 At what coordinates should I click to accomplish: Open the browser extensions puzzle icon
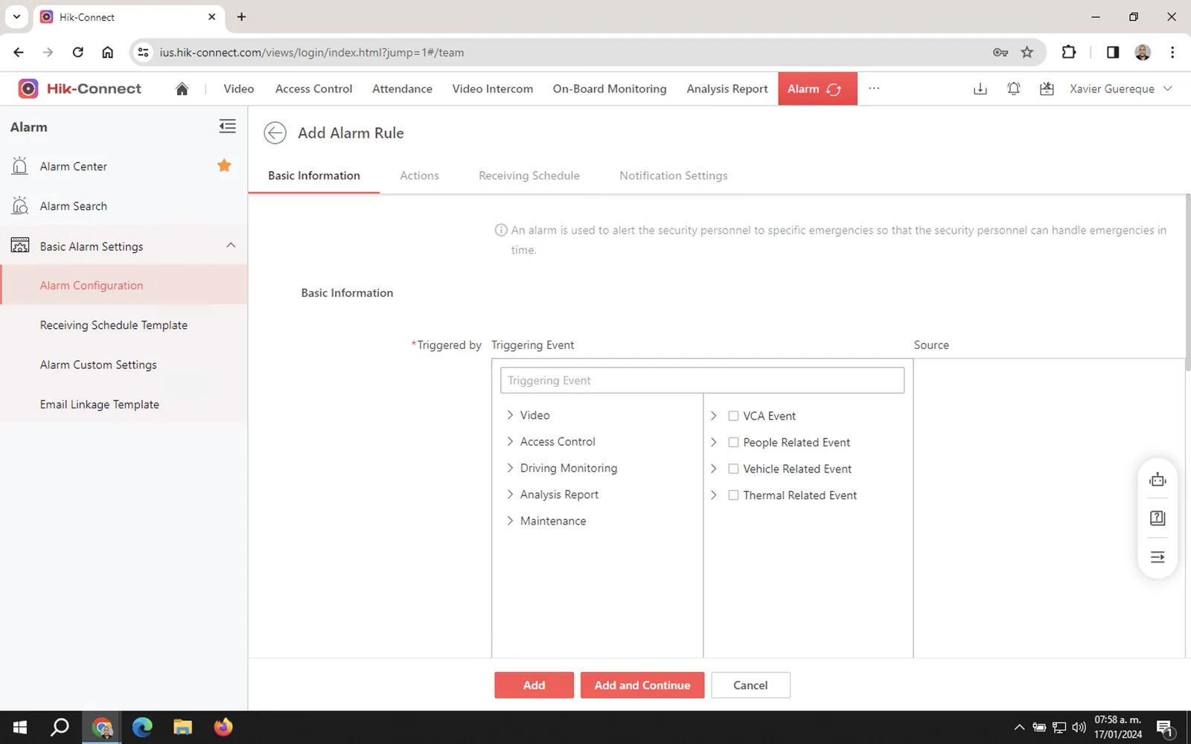[1069, 52]
